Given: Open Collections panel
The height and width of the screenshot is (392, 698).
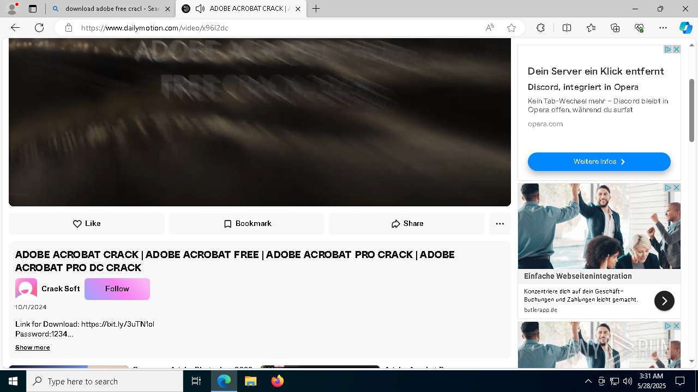Looking at the screenshot, I should [615, 28].
